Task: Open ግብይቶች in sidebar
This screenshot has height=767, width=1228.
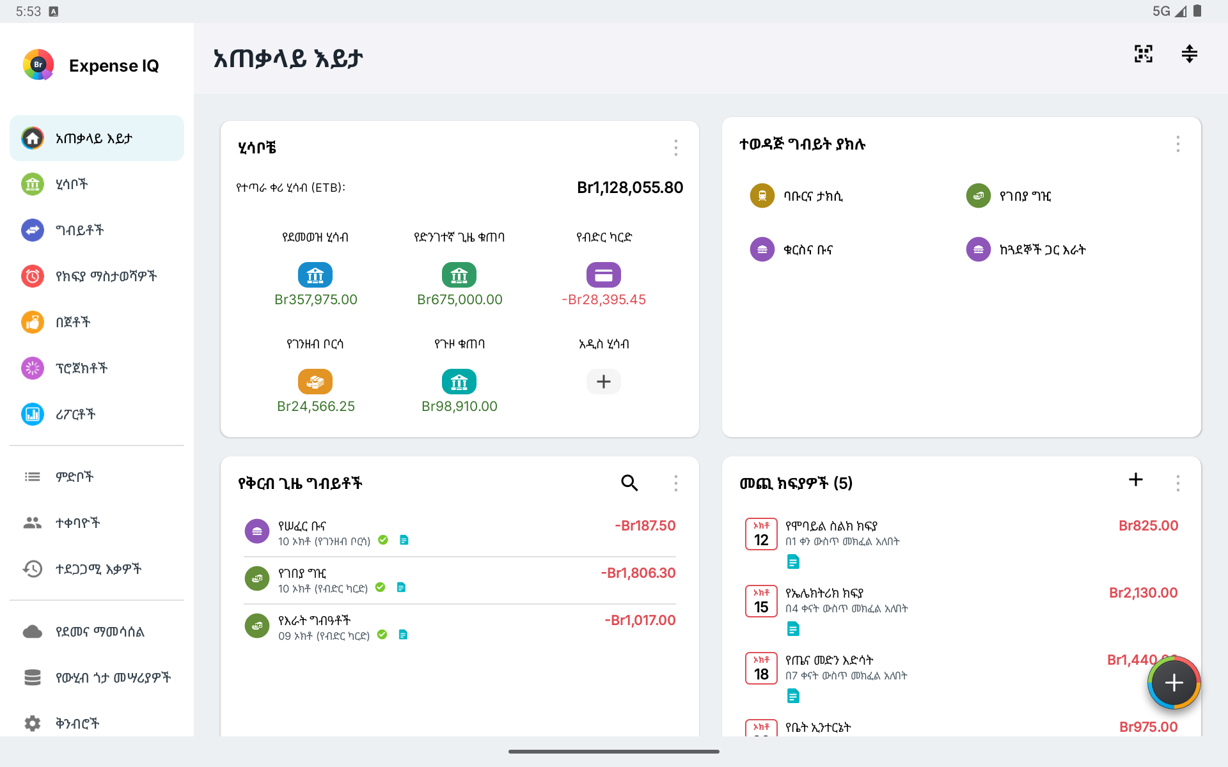Action: tap(97, 230)
